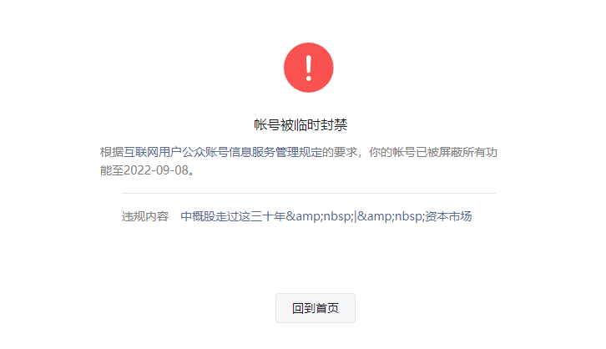Click the word 根据 at the start of the notice

click(x=112, y=152)
